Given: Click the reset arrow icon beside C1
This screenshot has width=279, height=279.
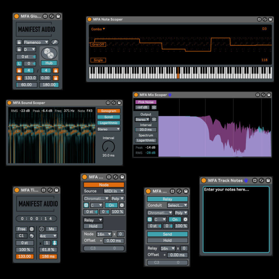Looking at the screenshot, I should pos(32,236).
